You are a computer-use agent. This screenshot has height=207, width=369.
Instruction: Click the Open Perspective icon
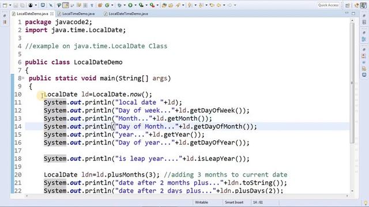[347, 5]
